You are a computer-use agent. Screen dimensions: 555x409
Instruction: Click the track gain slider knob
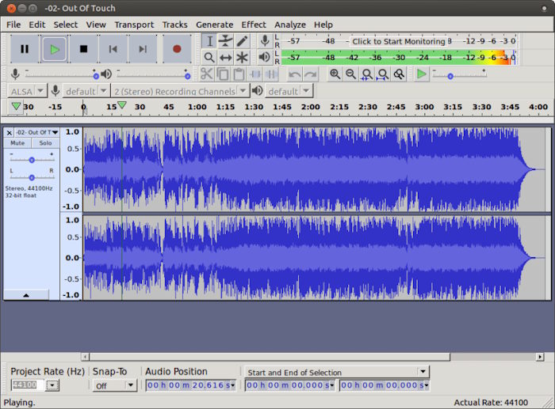point(32,160)
